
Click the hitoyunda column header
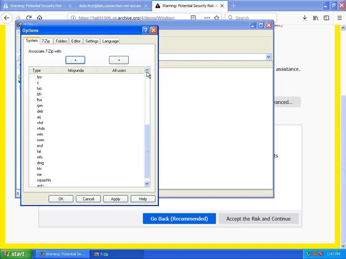[75, 70]
